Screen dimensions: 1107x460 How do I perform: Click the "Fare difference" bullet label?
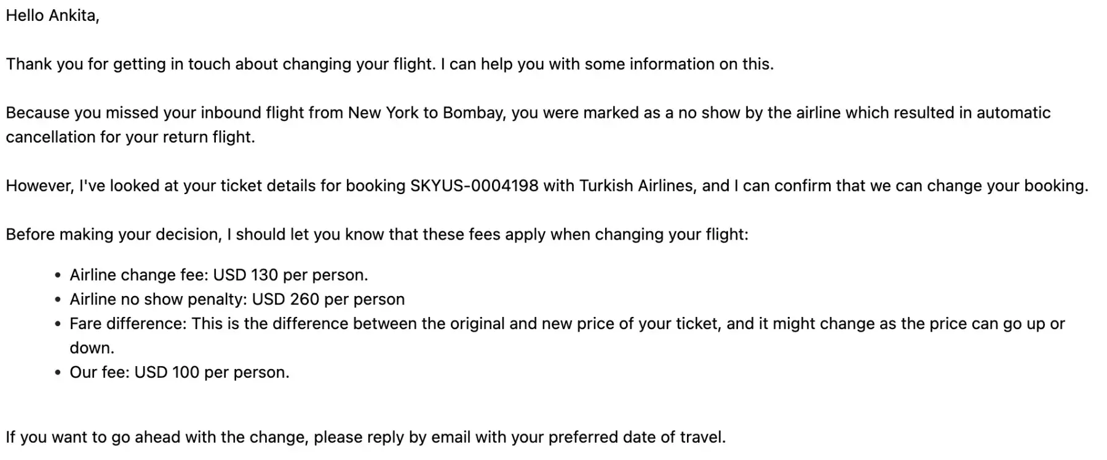(x=127, y=324)
